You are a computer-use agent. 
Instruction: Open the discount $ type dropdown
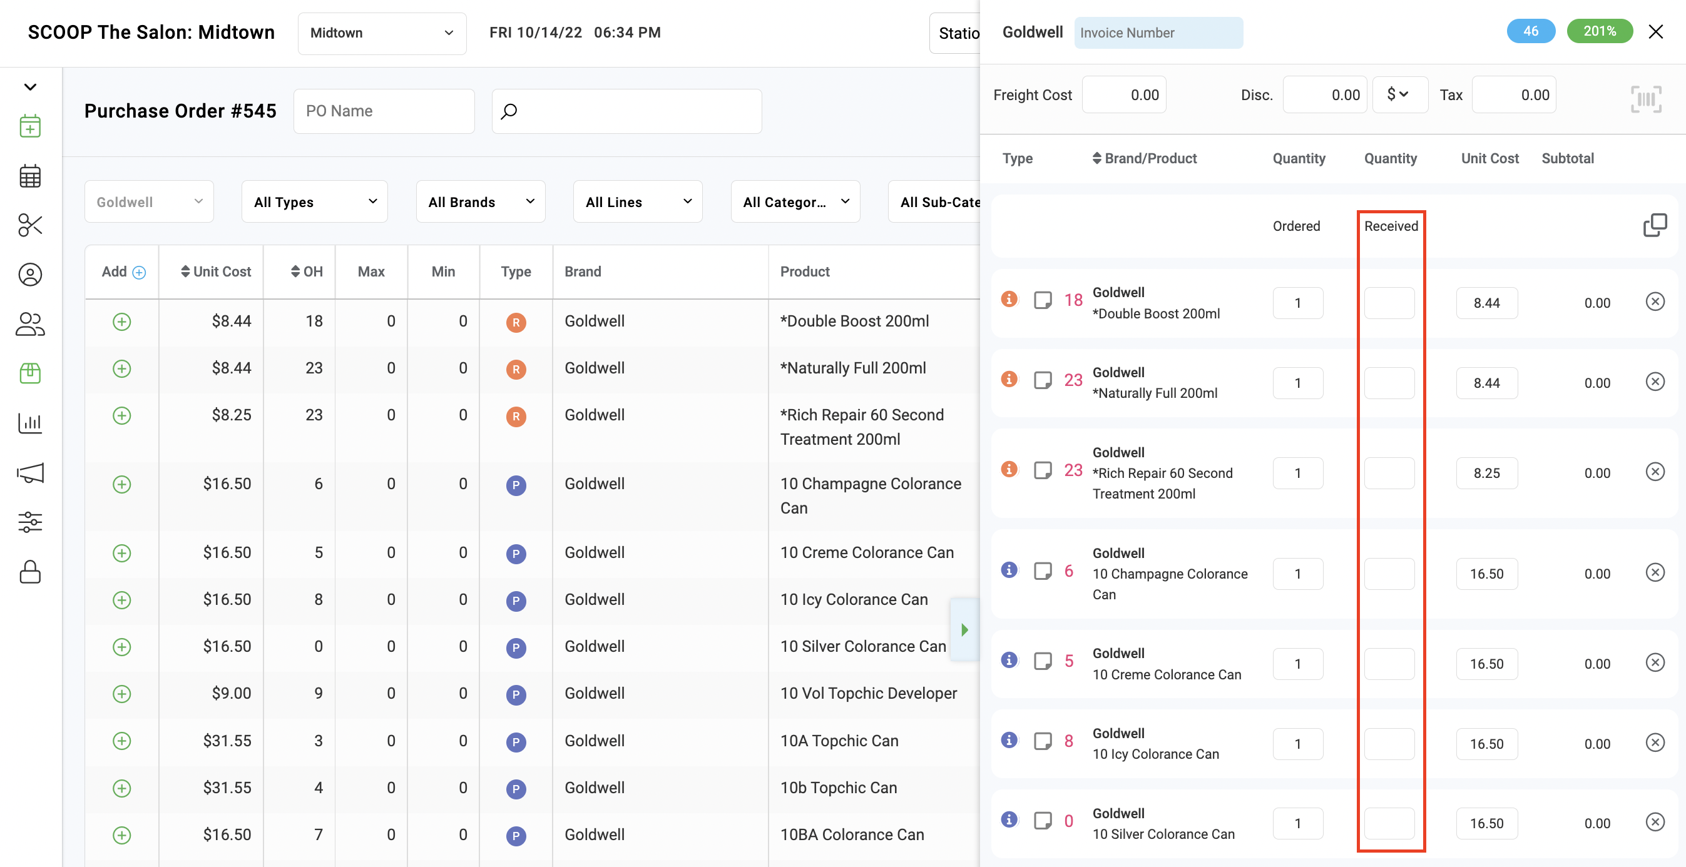click(1400, 95)
